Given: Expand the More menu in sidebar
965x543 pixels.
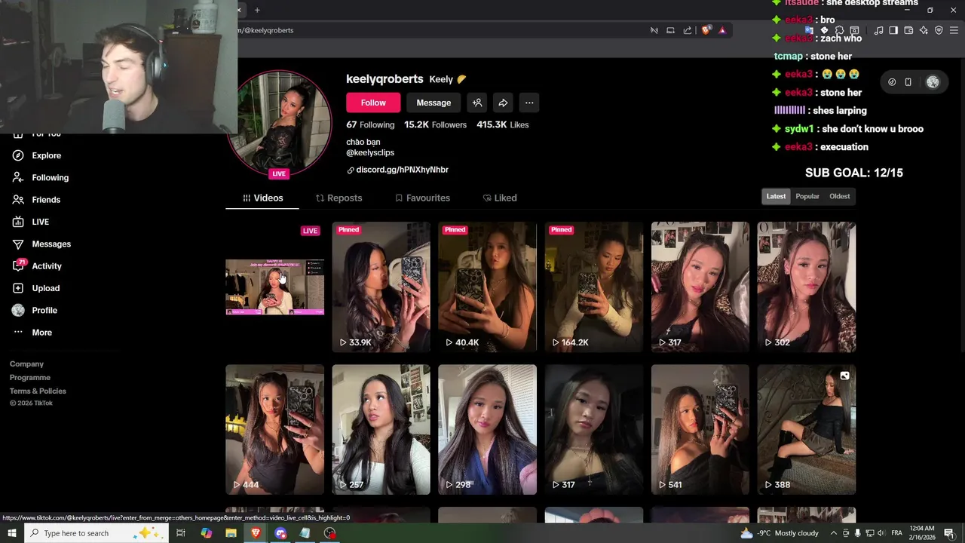Looking at the screenshot, I should click(32, 333).
